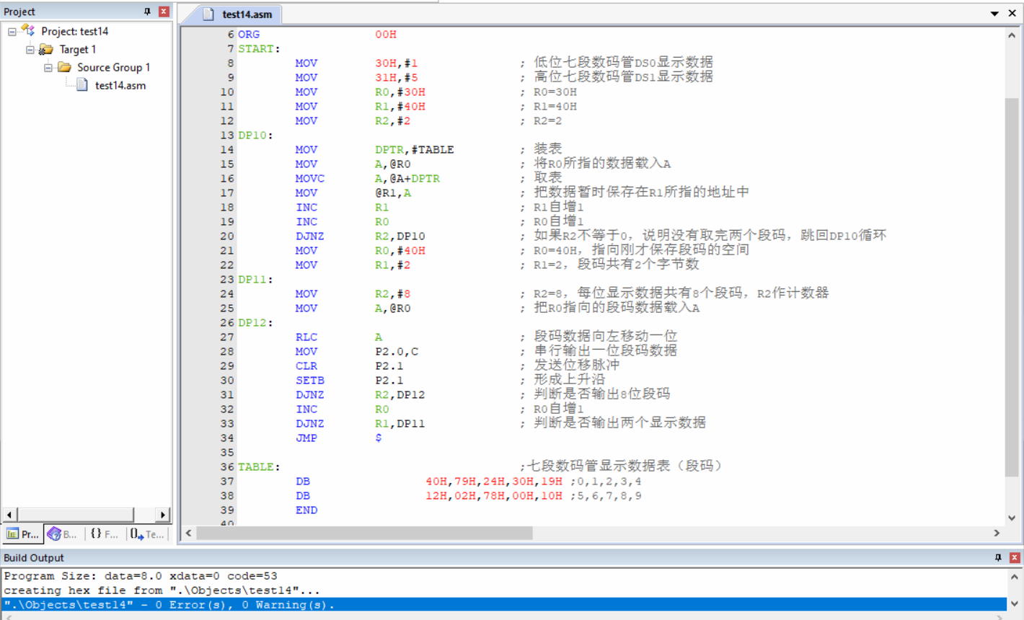Screen dimensions: 1024x620
Task: Click the DP11: label in code
Action: pos(255,280)
